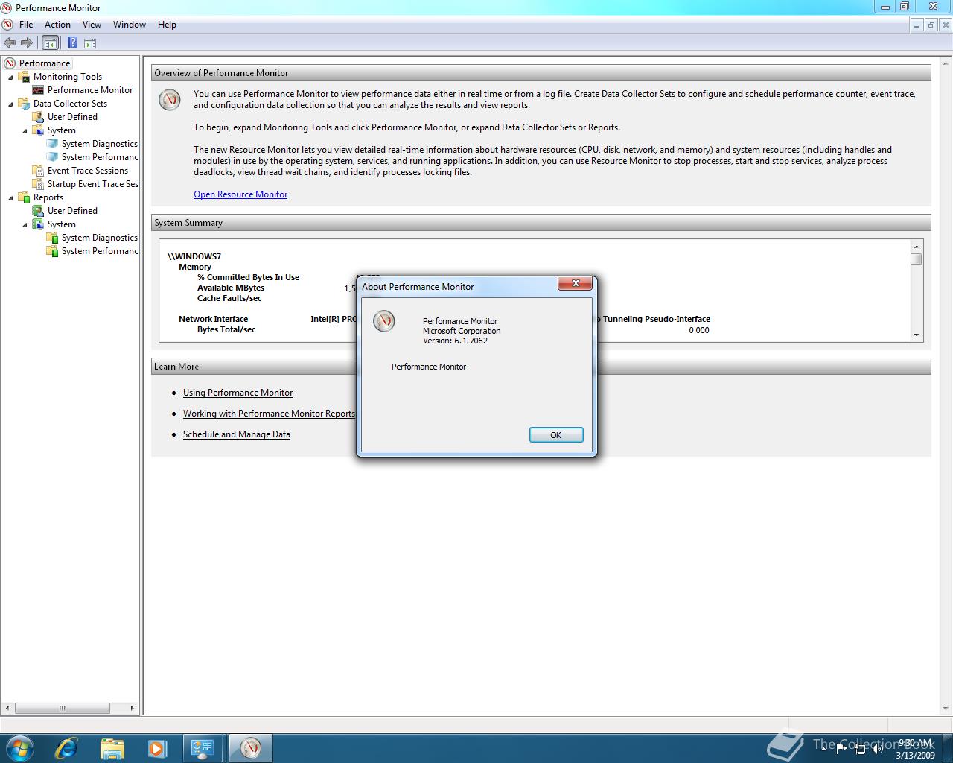Click \\WINDOWS7 computer name in summary
The width and height of the screenshot is (953, 763).
coord(194,256)
